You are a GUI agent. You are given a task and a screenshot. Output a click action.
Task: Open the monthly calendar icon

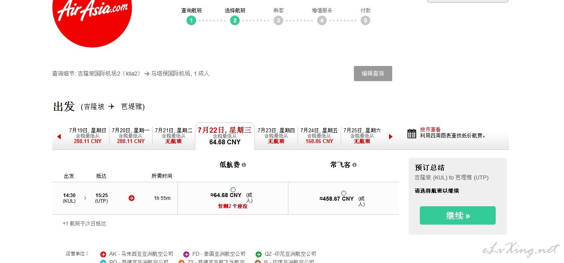(x=412, y=133)
